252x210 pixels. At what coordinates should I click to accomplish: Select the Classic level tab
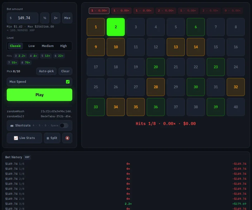[x=15, y=46]
